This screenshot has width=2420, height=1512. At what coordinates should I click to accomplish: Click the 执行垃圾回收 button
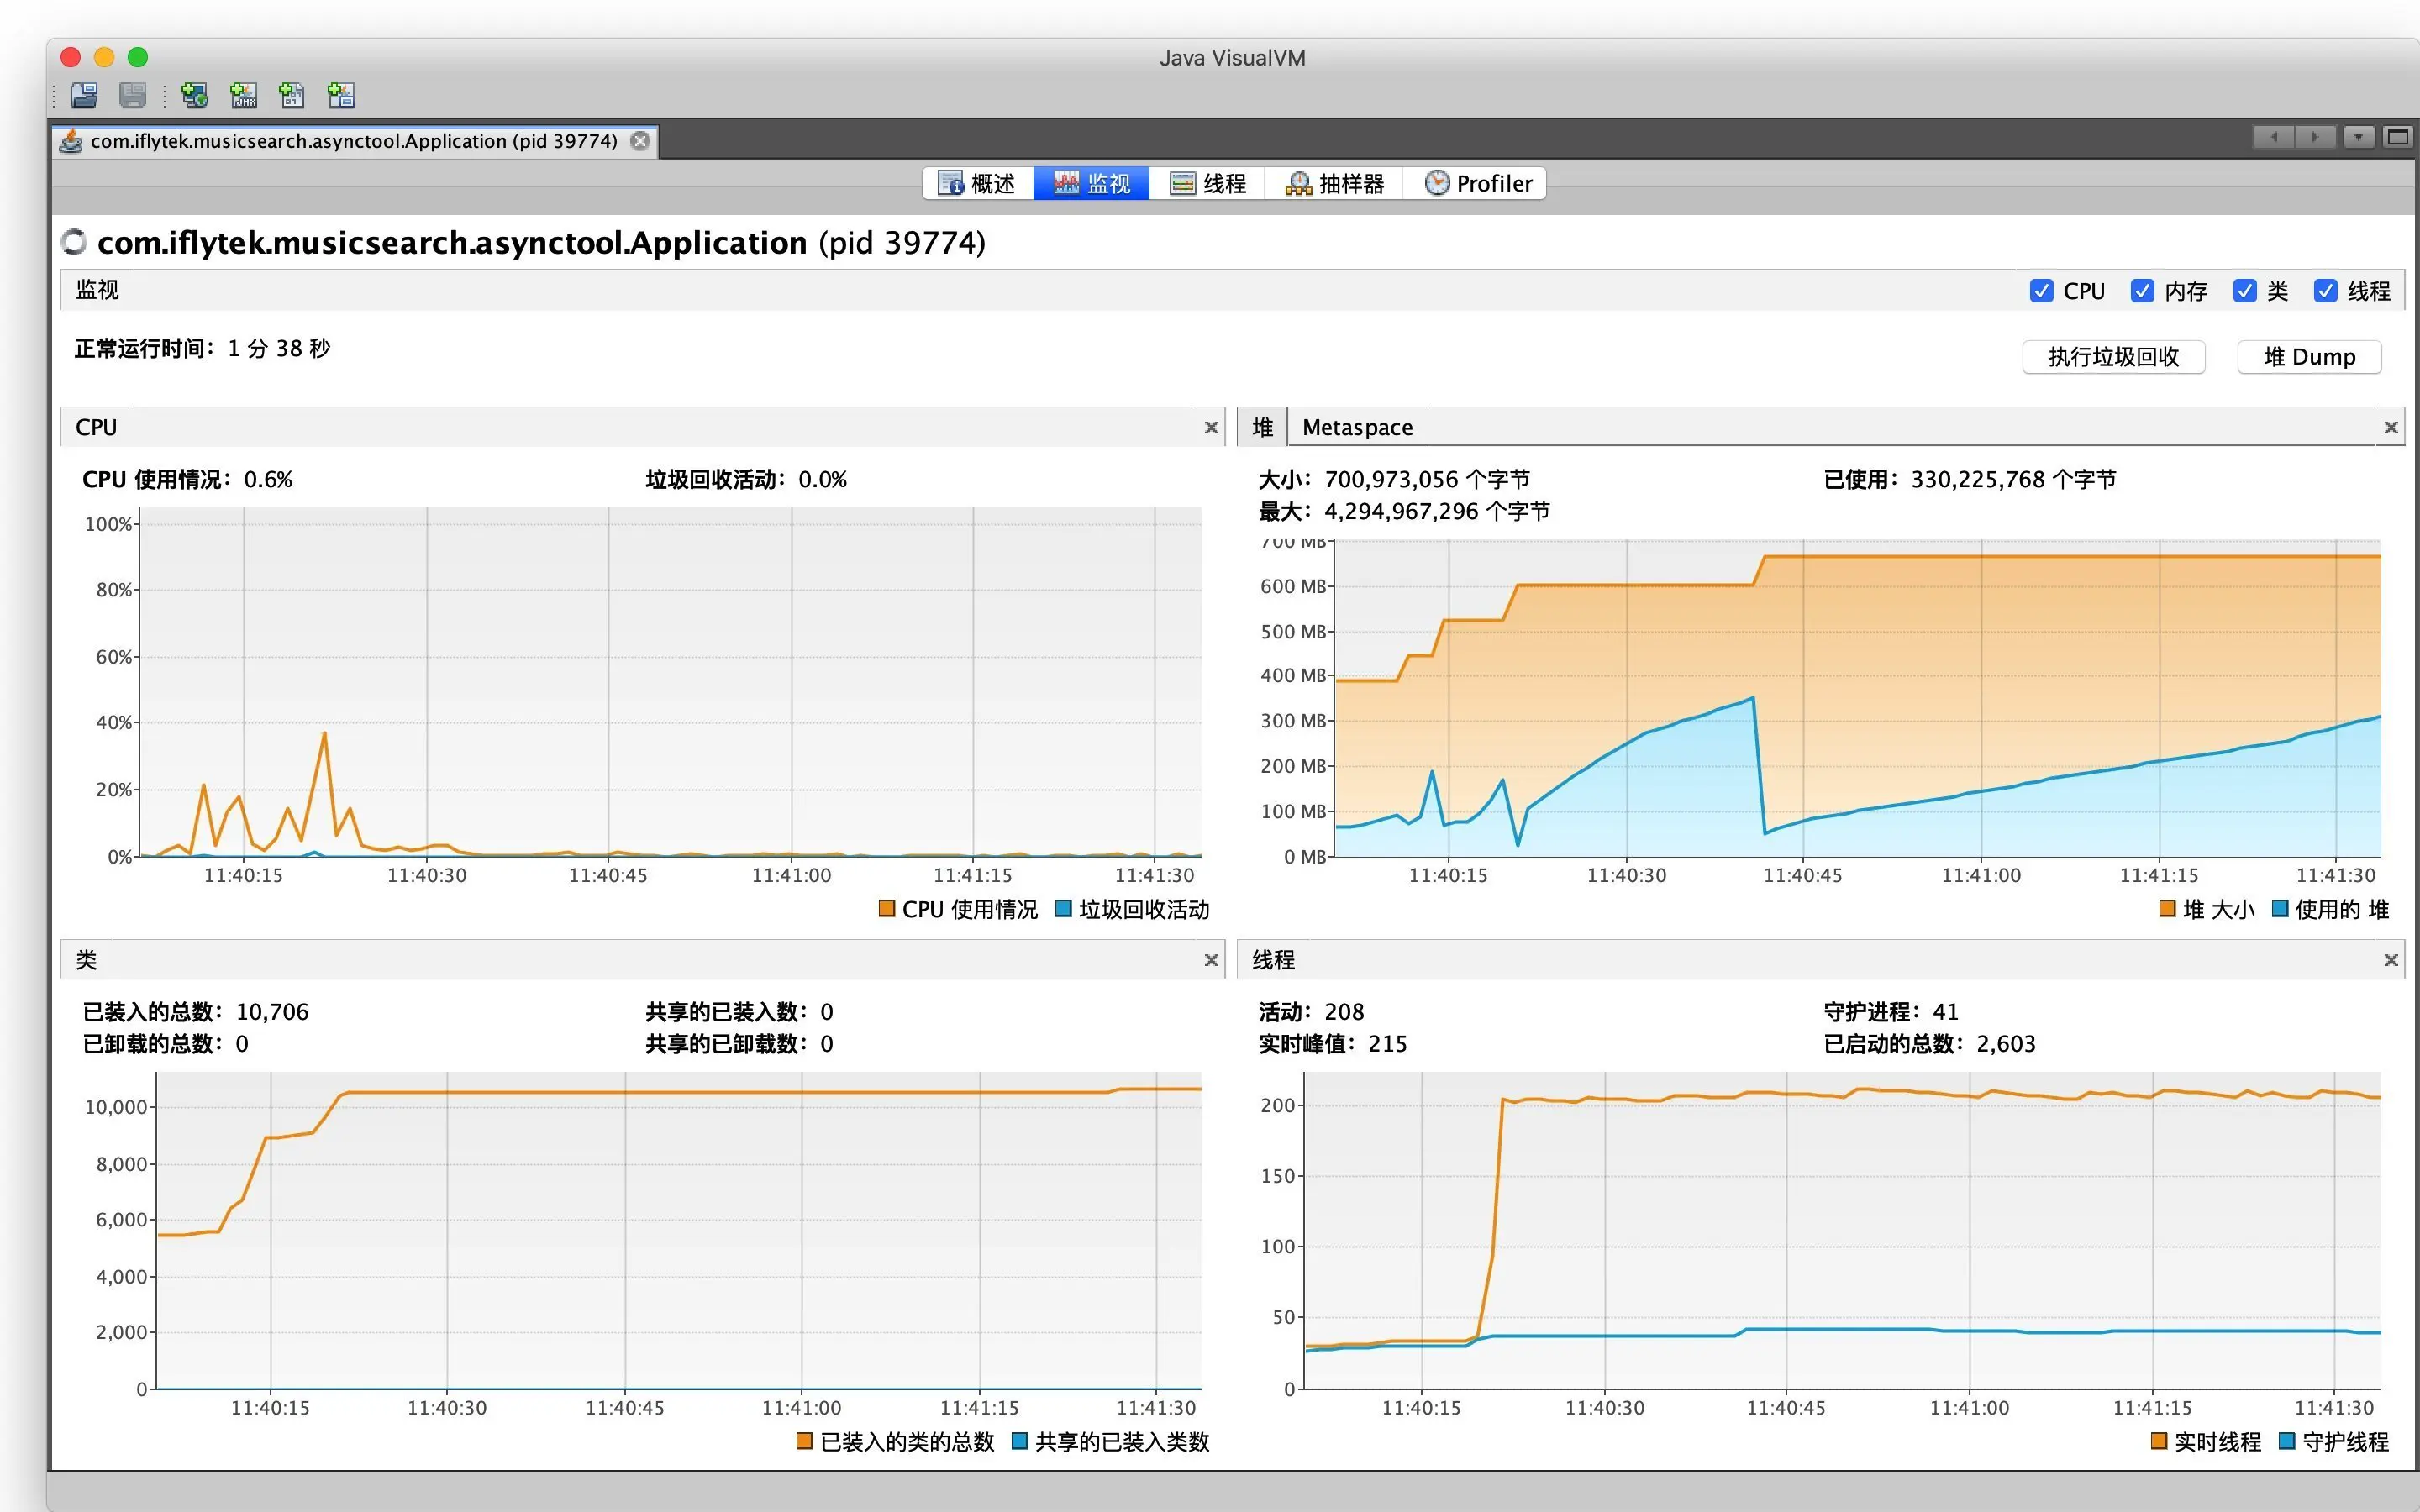click(x=2113, y=357)
